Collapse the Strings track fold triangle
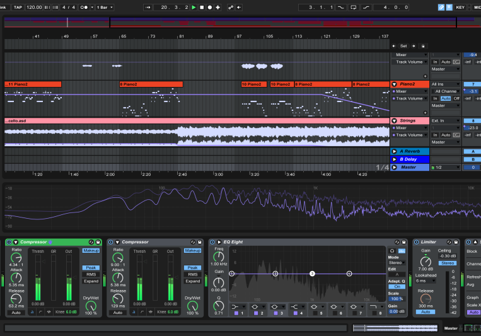The image size is (481, 336). point(395,121)
